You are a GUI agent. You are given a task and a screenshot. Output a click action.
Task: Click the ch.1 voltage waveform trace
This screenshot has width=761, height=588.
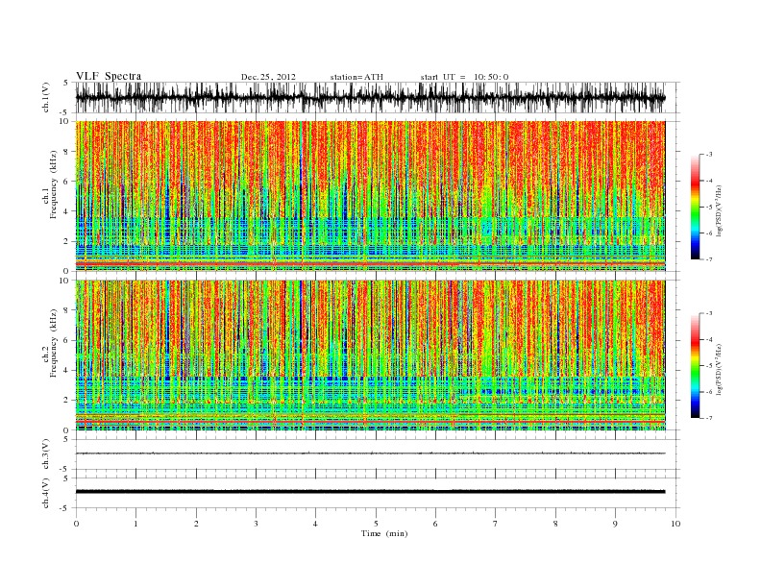pyautogui.click(x=370, y=97)
